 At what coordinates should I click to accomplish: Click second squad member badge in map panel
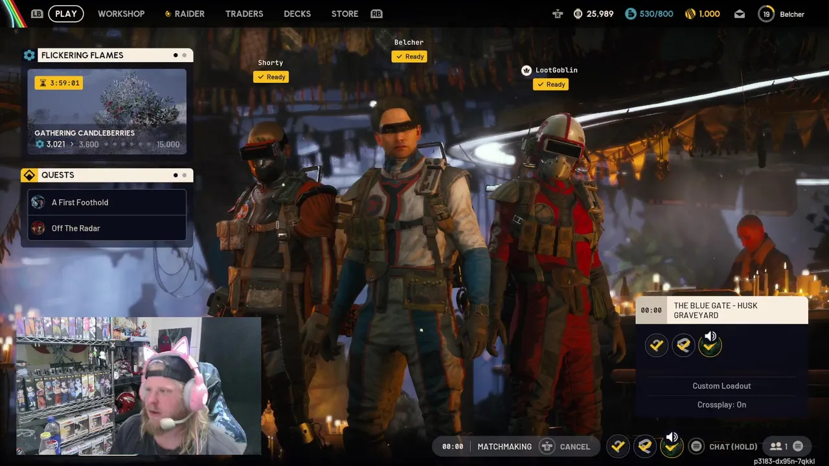(683, 345)
